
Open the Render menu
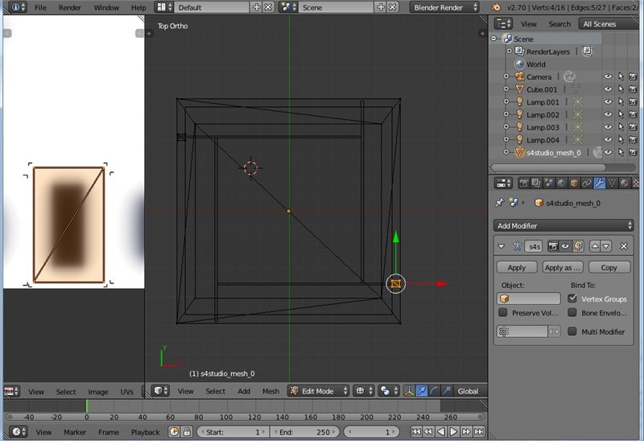point(70,7)
